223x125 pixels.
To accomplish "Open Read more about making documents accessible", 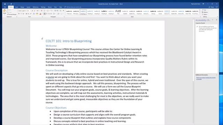I will (206, 78).
